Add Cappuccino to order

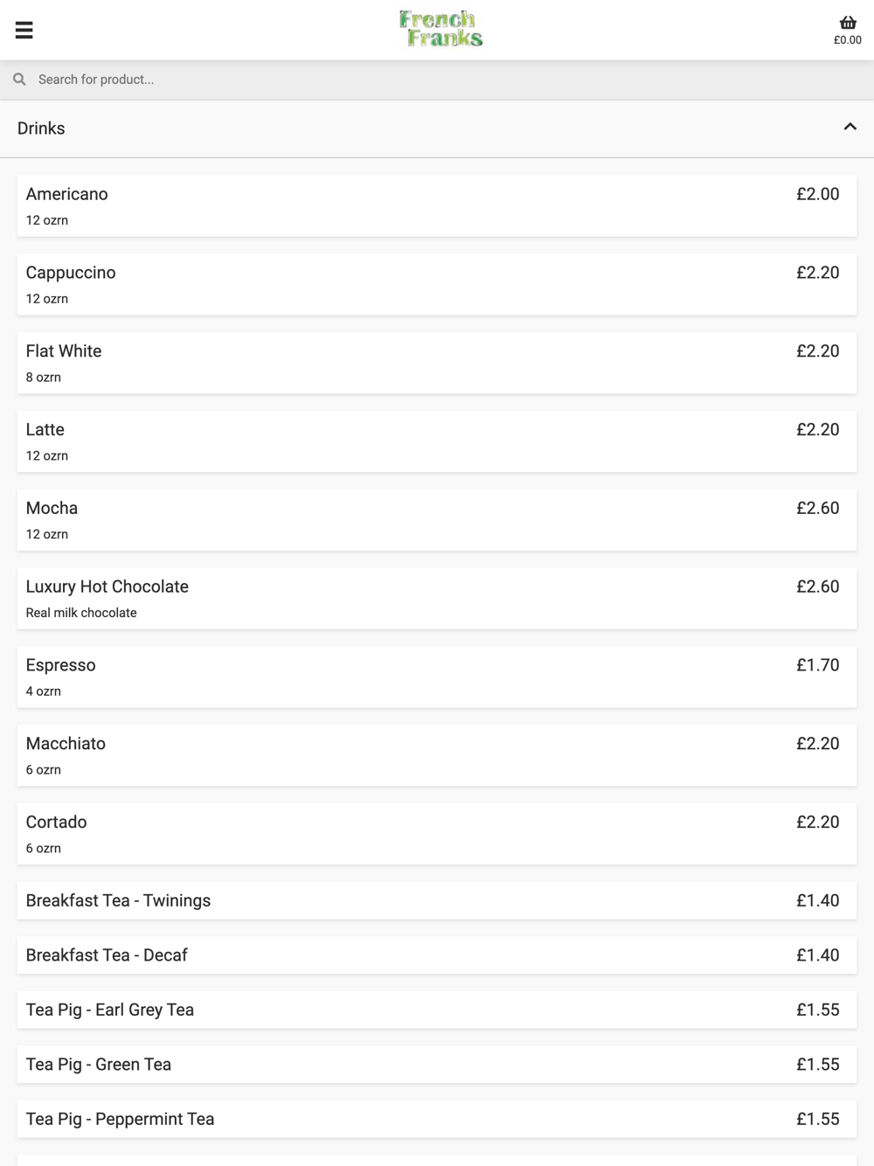coord(437,285)
